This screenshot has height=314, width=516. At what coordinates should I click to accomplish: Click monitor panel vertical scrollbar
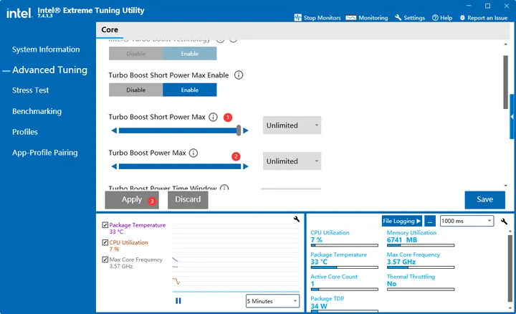pyautogui.click(x=510, y=270)
